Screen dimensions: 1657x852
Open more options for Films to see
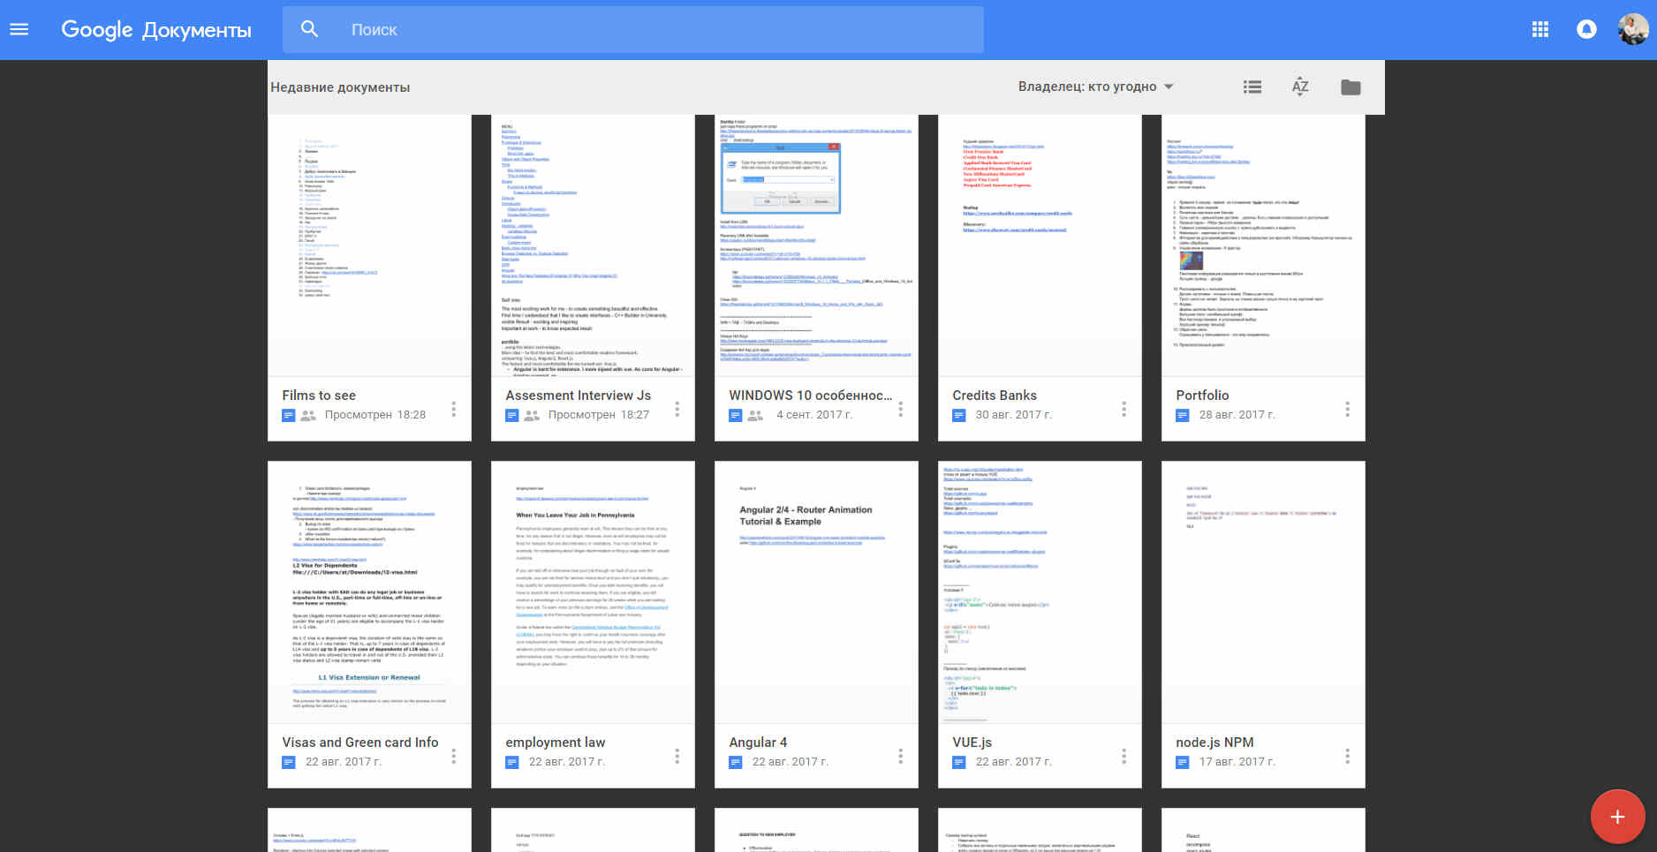click(x=454, y=409)
